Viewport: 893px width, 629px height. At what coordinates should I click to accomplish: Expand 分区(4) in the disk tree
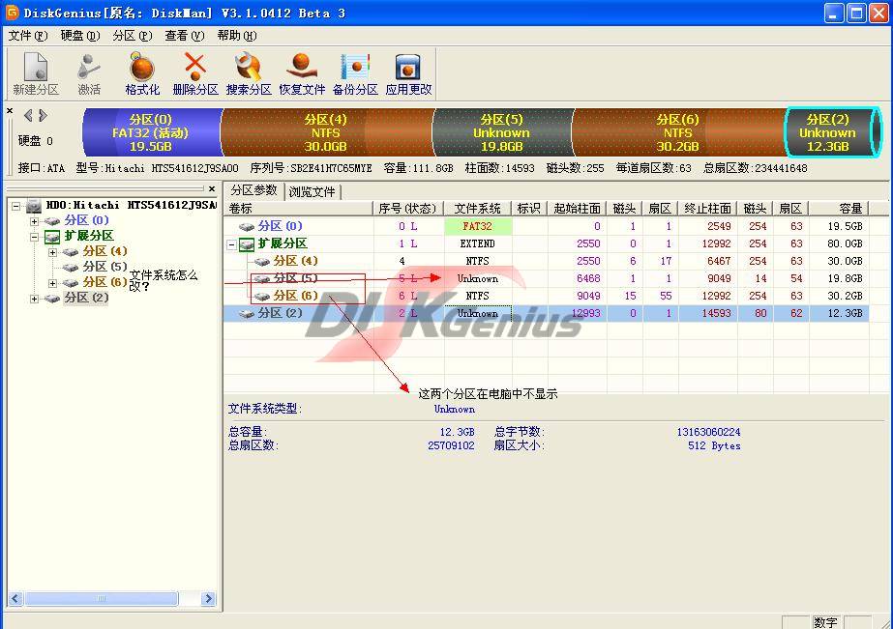click(x=52, y=252)
